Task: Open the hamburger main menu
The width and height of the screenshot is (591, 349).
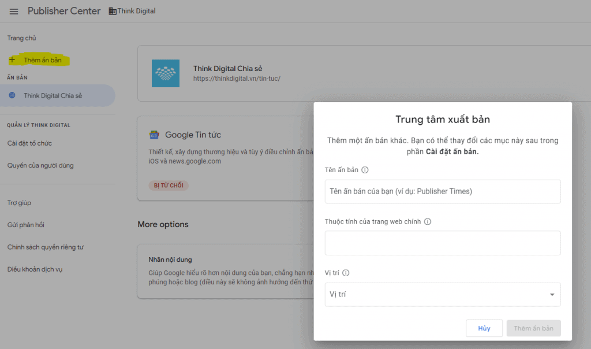Action: click(x=14, y=12)
